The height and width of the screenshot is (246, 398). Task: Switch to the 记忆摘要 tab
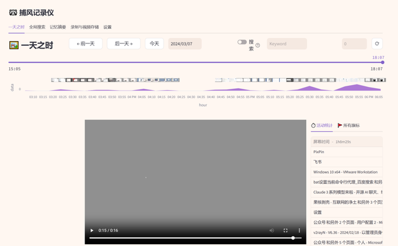tap(58, 27)
